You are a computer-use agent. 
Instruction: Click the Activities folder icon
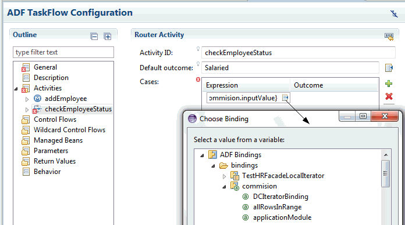(26, 88)
